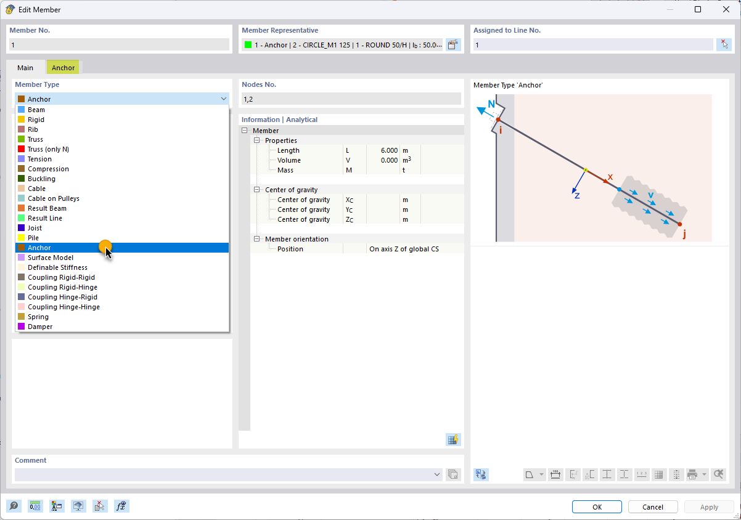The width and height of the screenshot is (741, 520).
Task: Toggle the member numbering 1 2 3 display
Action: point(642,474)
